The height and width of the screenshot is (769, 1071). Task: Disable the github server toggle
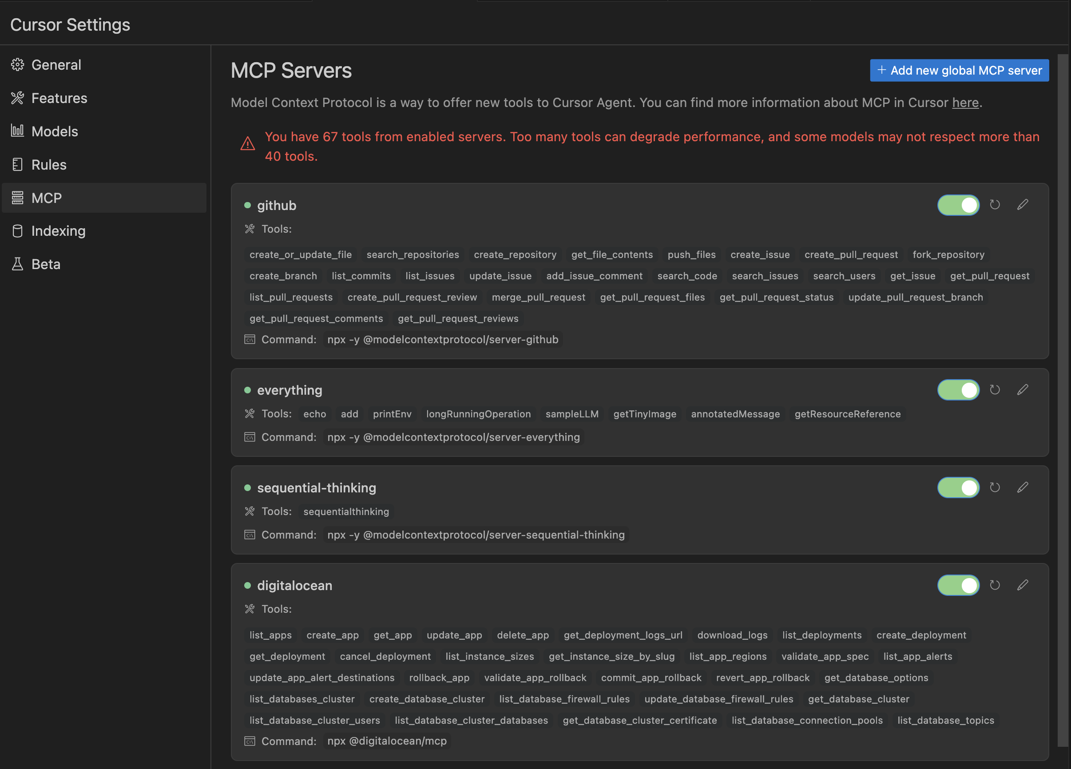pos(958,205)
